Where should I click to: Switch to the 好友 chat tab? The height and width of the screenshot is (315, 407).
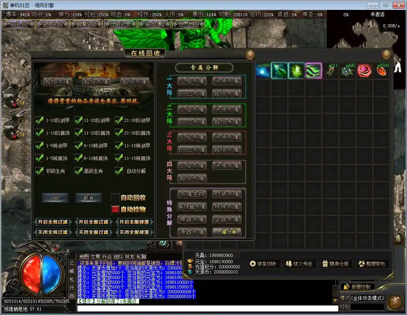[130, 257]
